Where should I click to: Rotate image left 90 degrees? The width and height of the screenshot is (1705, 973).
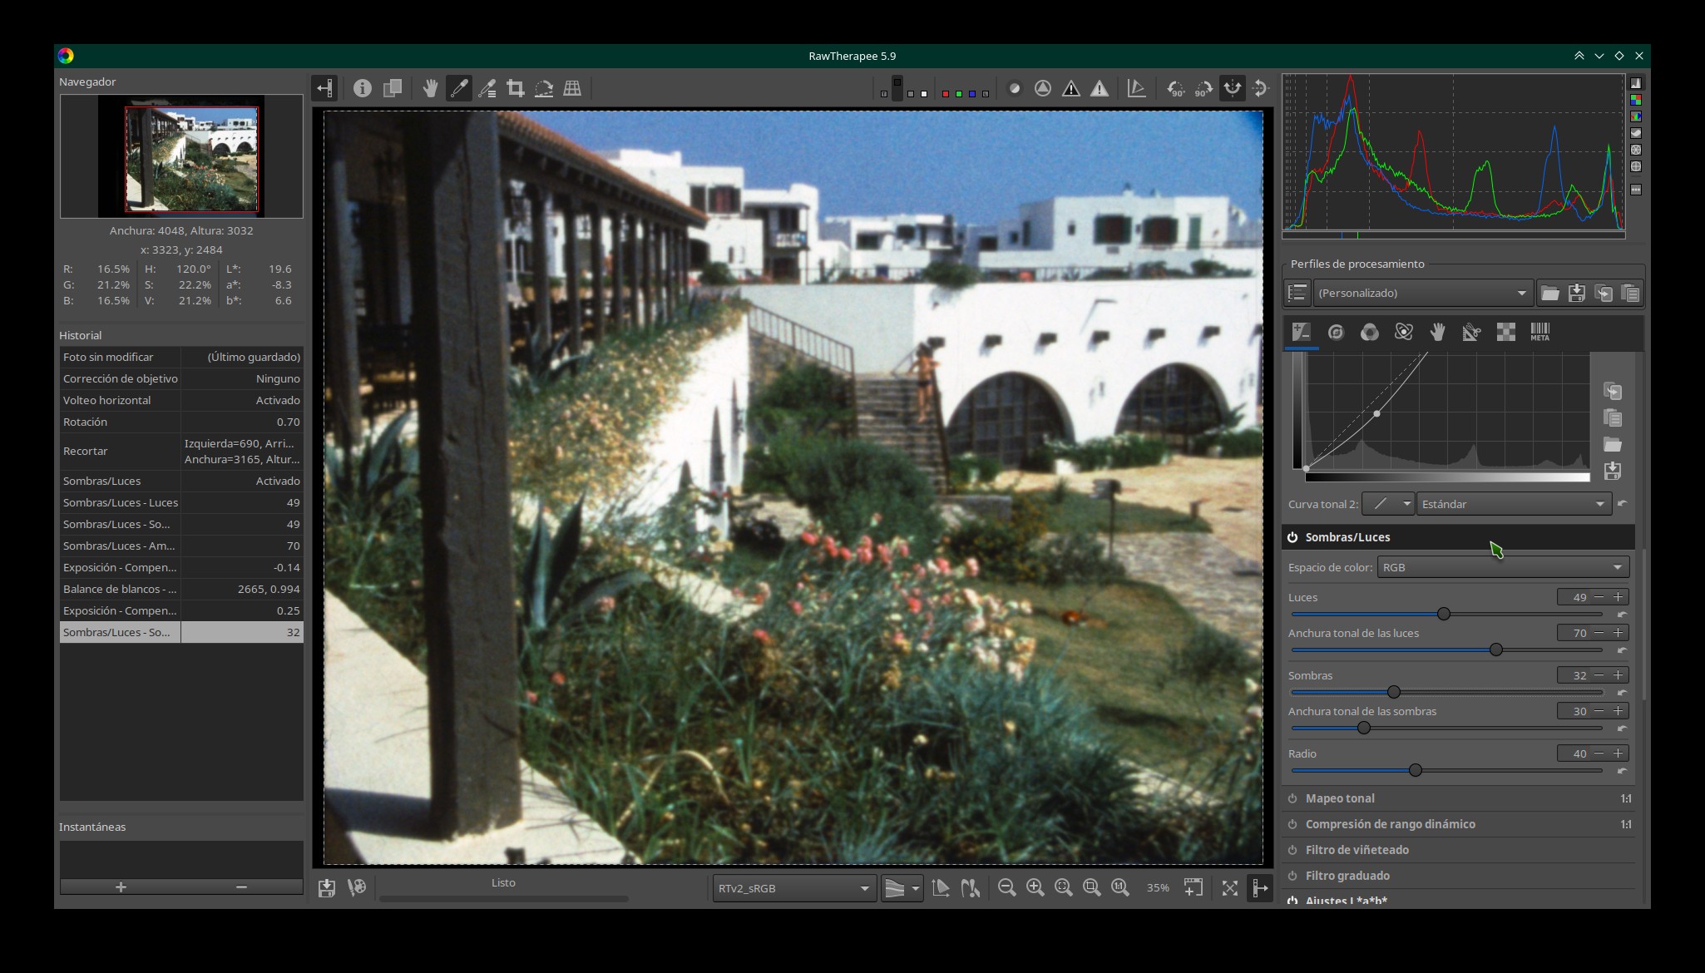tap(1175, 88)
